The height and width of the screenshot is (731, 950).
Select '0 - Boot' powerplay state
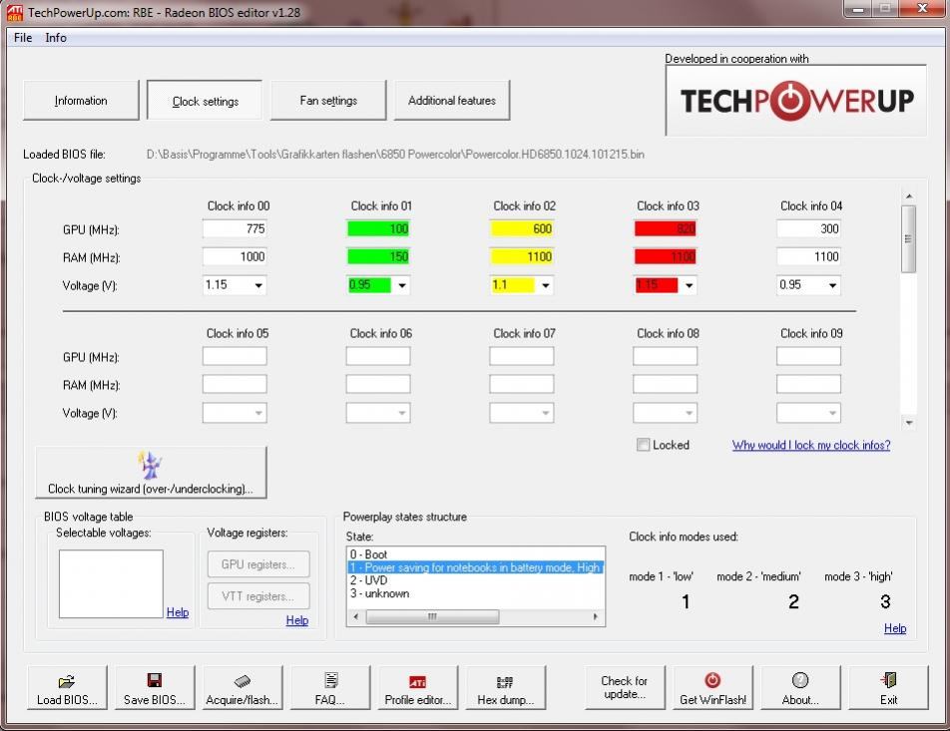click(475, 554)
